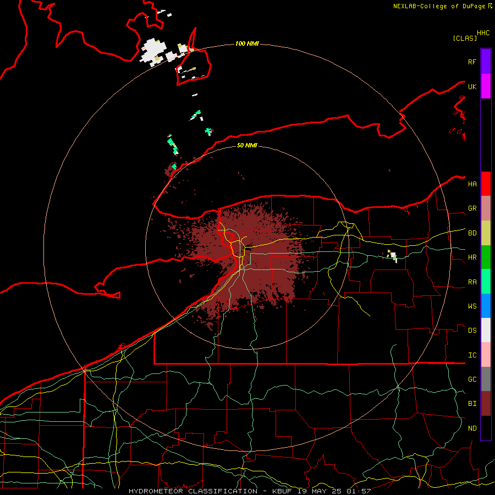Click the ND legend label
The image size is (495, 495).
472,428
